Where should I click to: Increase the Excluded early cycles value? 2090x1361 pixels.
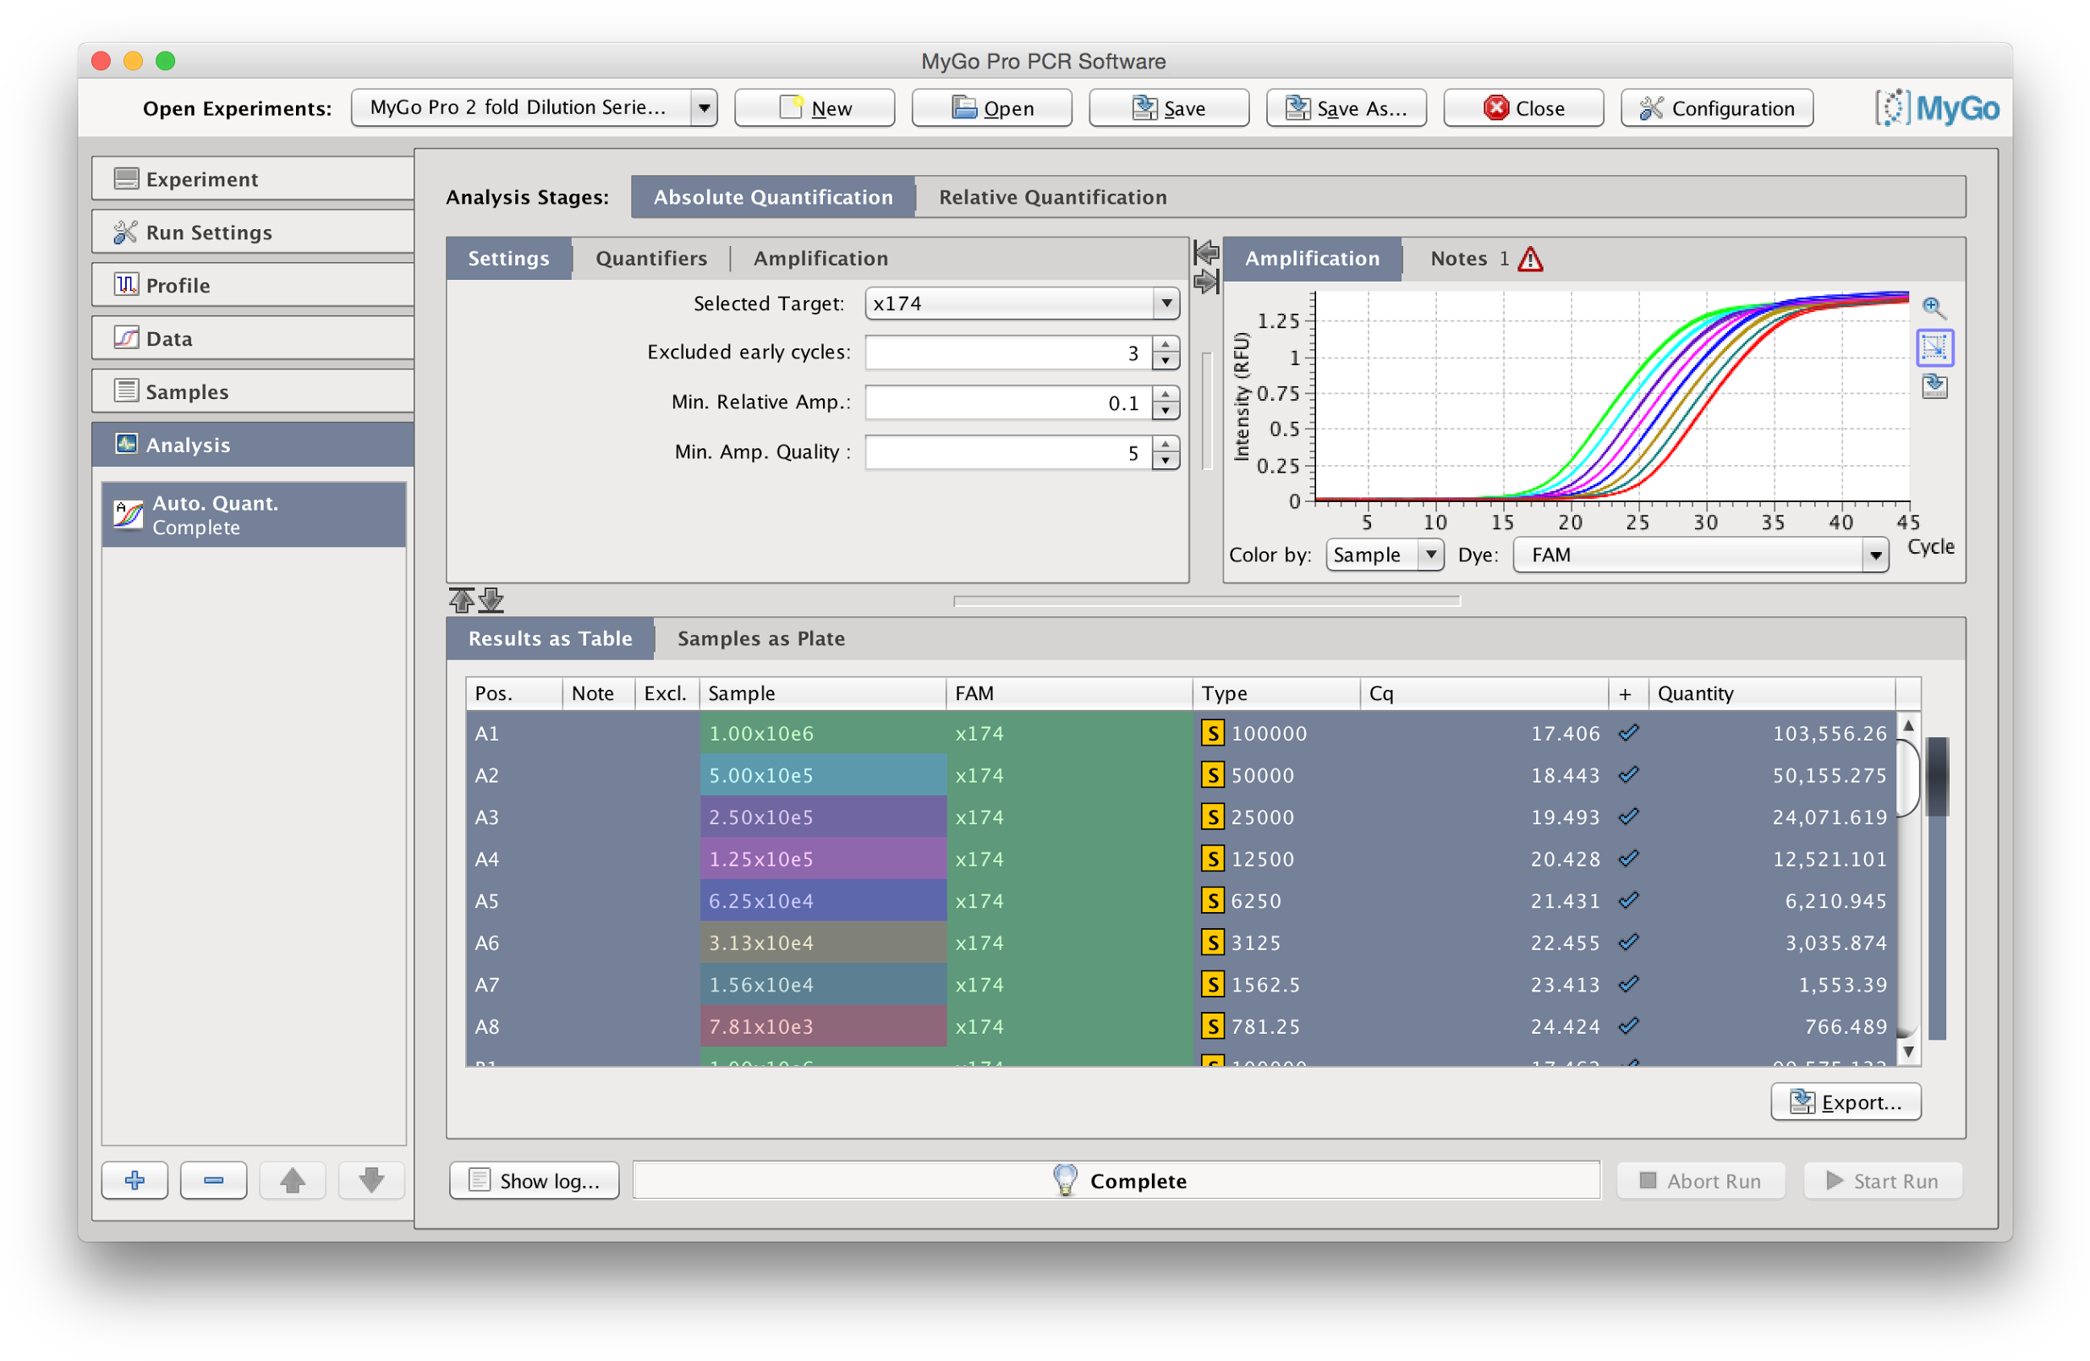[x=1166, y=344]
